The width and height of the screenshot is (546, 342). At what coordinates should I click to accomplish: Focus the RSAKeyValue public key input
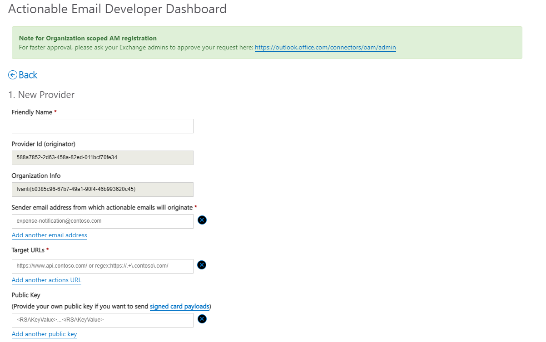click(102, 320)
